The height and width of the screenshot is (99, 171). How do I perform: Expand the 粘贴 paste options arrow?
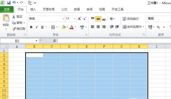pyautogui.click(x=6, y=29)
